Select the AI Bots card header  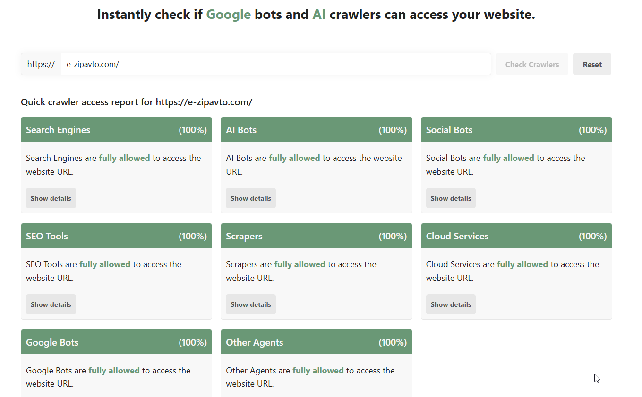(316, 130)
